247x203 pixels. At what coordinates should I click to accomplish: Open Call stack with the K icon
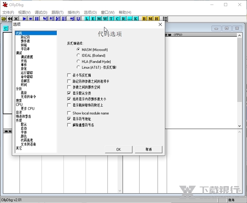pos(135,19)
